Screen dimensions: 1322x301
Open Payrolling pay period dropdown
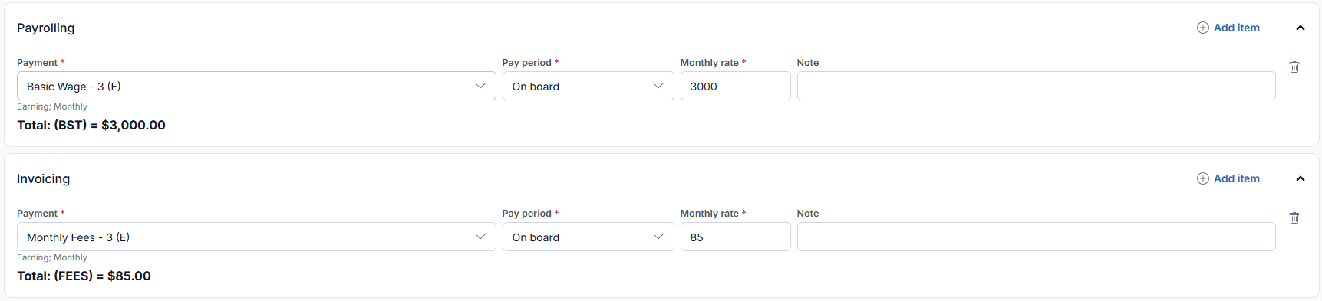[588, 86]
